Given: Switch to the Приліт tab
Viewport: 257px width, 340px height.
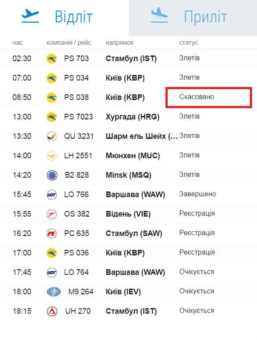Looking at the screenshot, I should [x=205, y=17].
